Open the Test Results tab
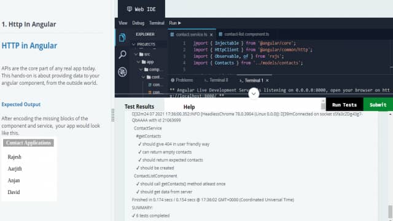The width and height of the screenshot is (393, 221). 139,107
